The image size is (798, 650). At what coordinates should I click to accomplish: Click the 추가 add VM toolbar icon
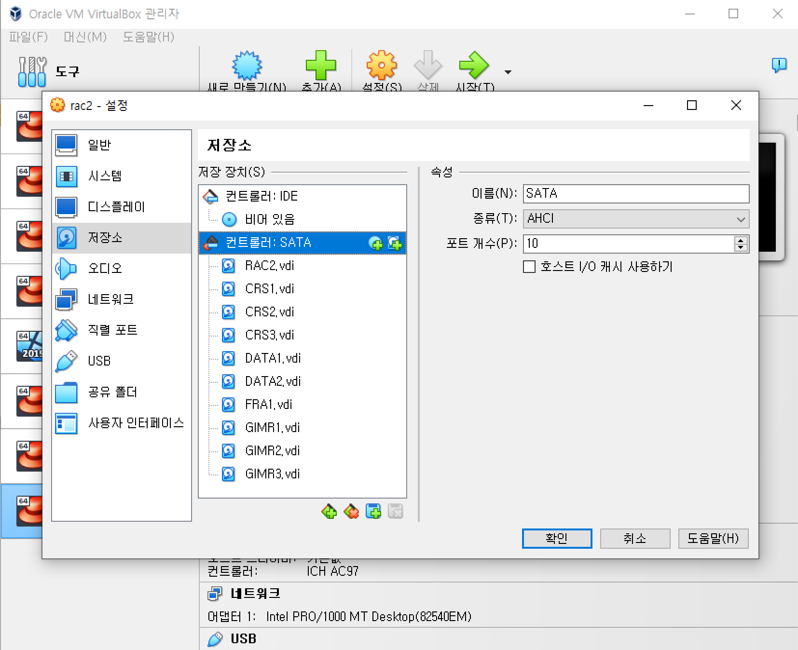(321, 66)
